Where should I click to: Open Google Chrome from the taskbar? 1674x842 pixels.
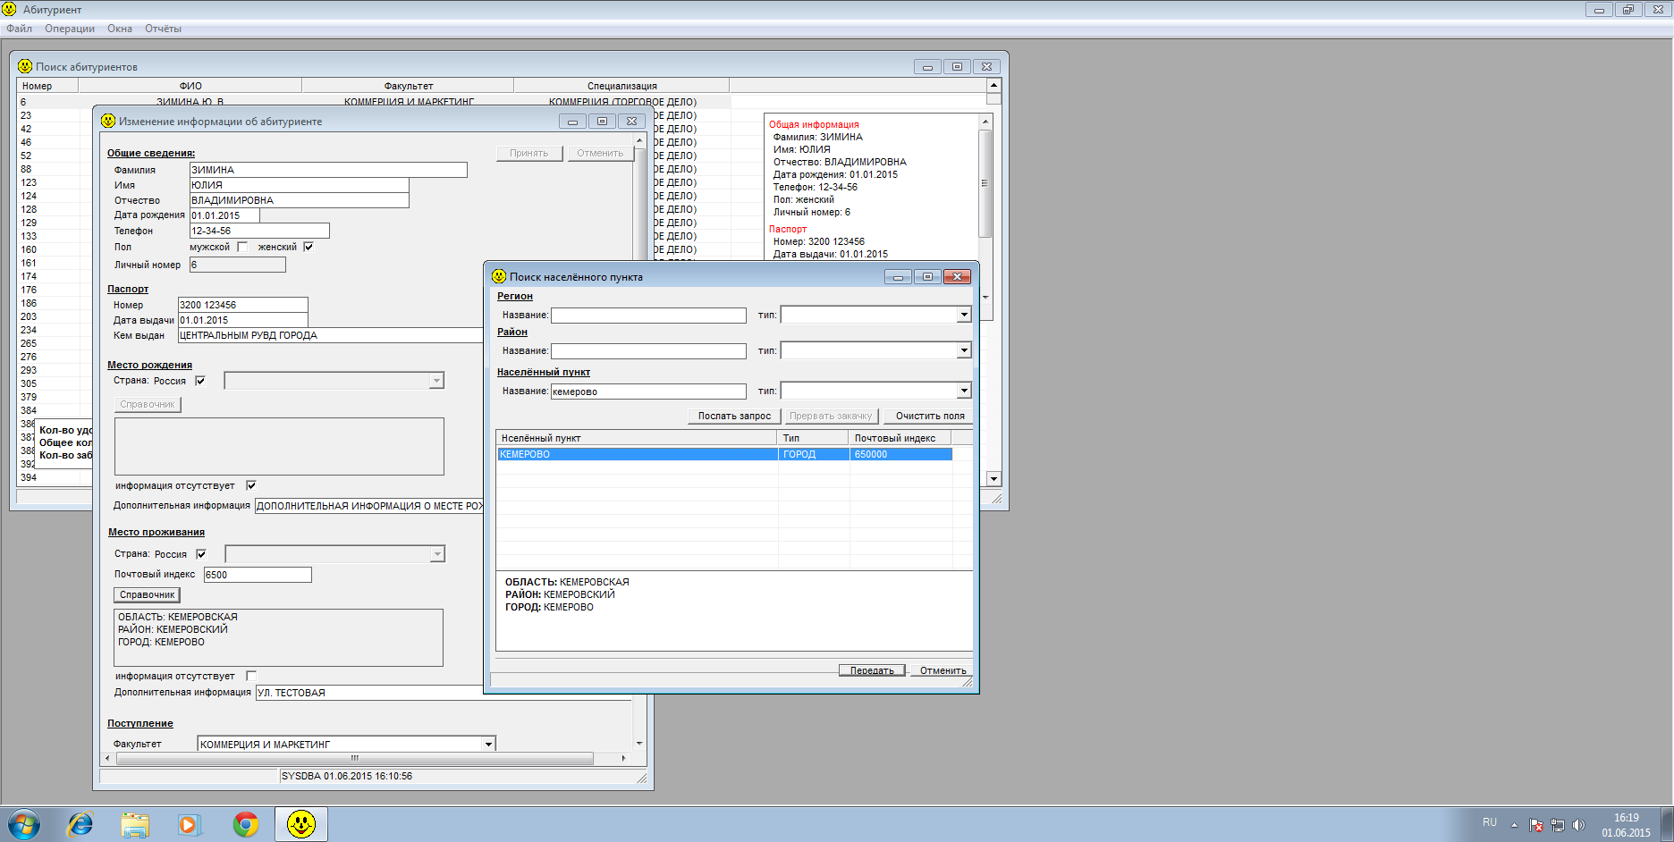click(245, 824)
